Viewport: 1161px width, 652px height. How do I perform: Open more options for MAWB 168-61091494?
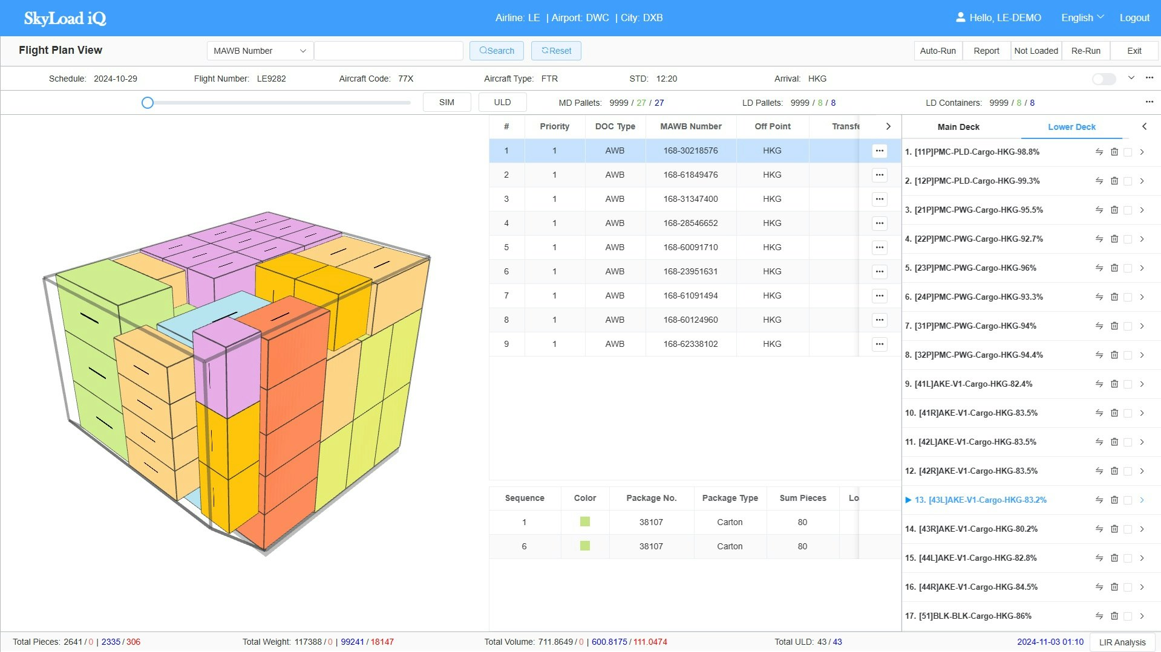click(x=880, y=295)
